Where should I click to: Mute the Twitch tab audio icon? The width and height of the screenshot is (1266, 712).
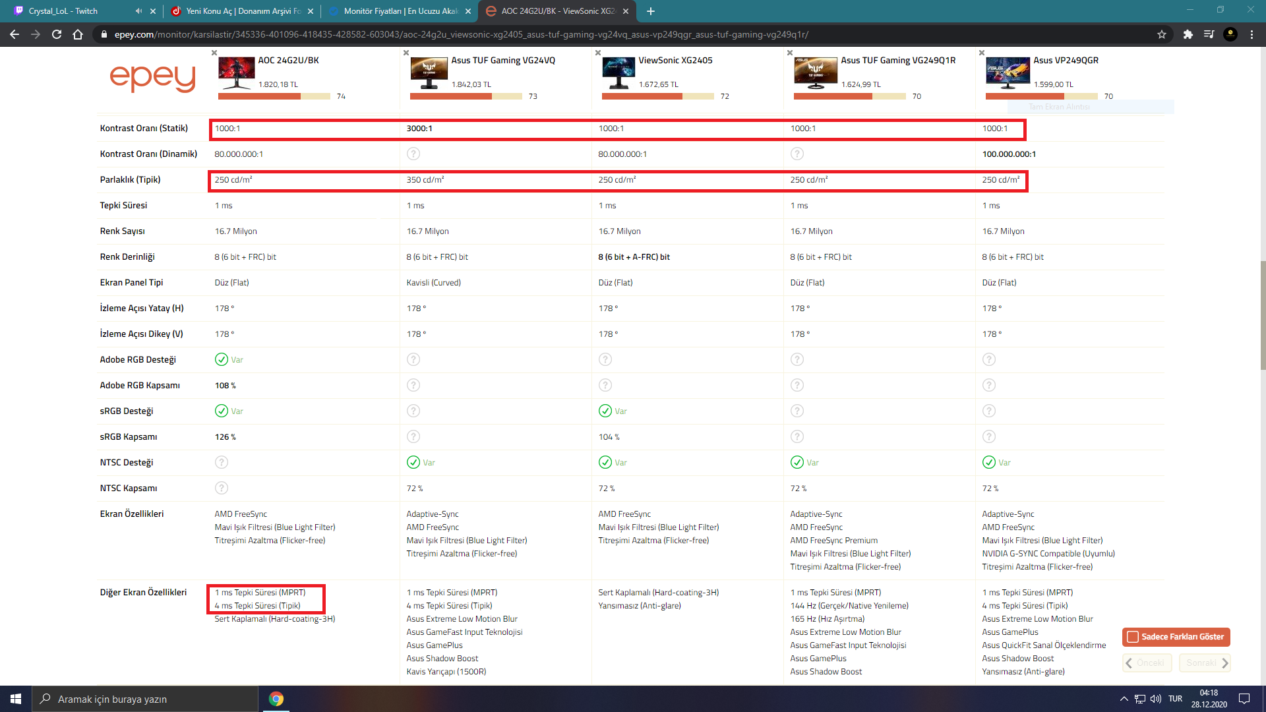coord(138,11)
